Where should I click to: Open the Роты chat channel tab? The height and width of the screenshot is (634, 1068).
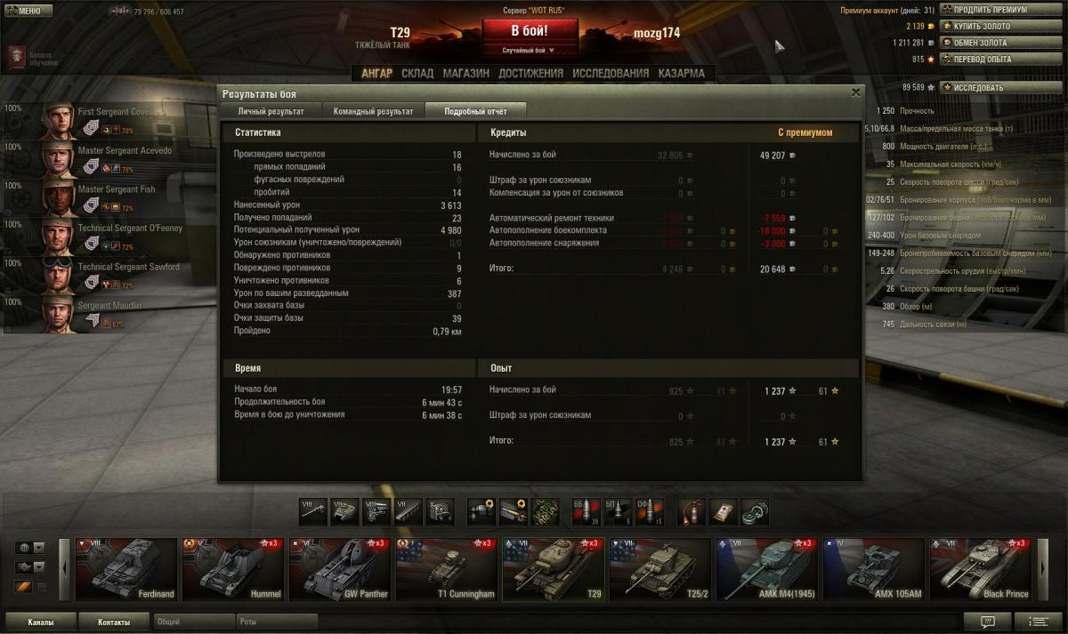[x=277, y=622]
